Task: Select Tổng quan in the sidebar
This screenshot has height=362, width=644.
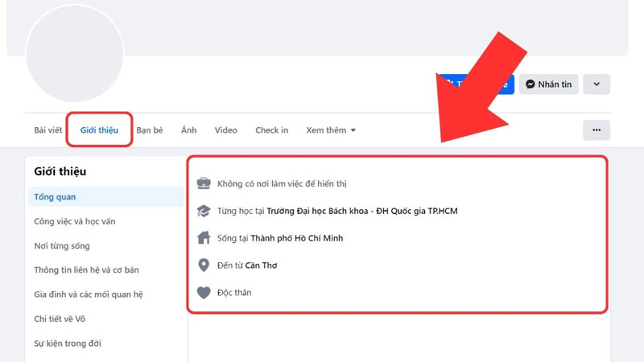Action: click(106, 196)
